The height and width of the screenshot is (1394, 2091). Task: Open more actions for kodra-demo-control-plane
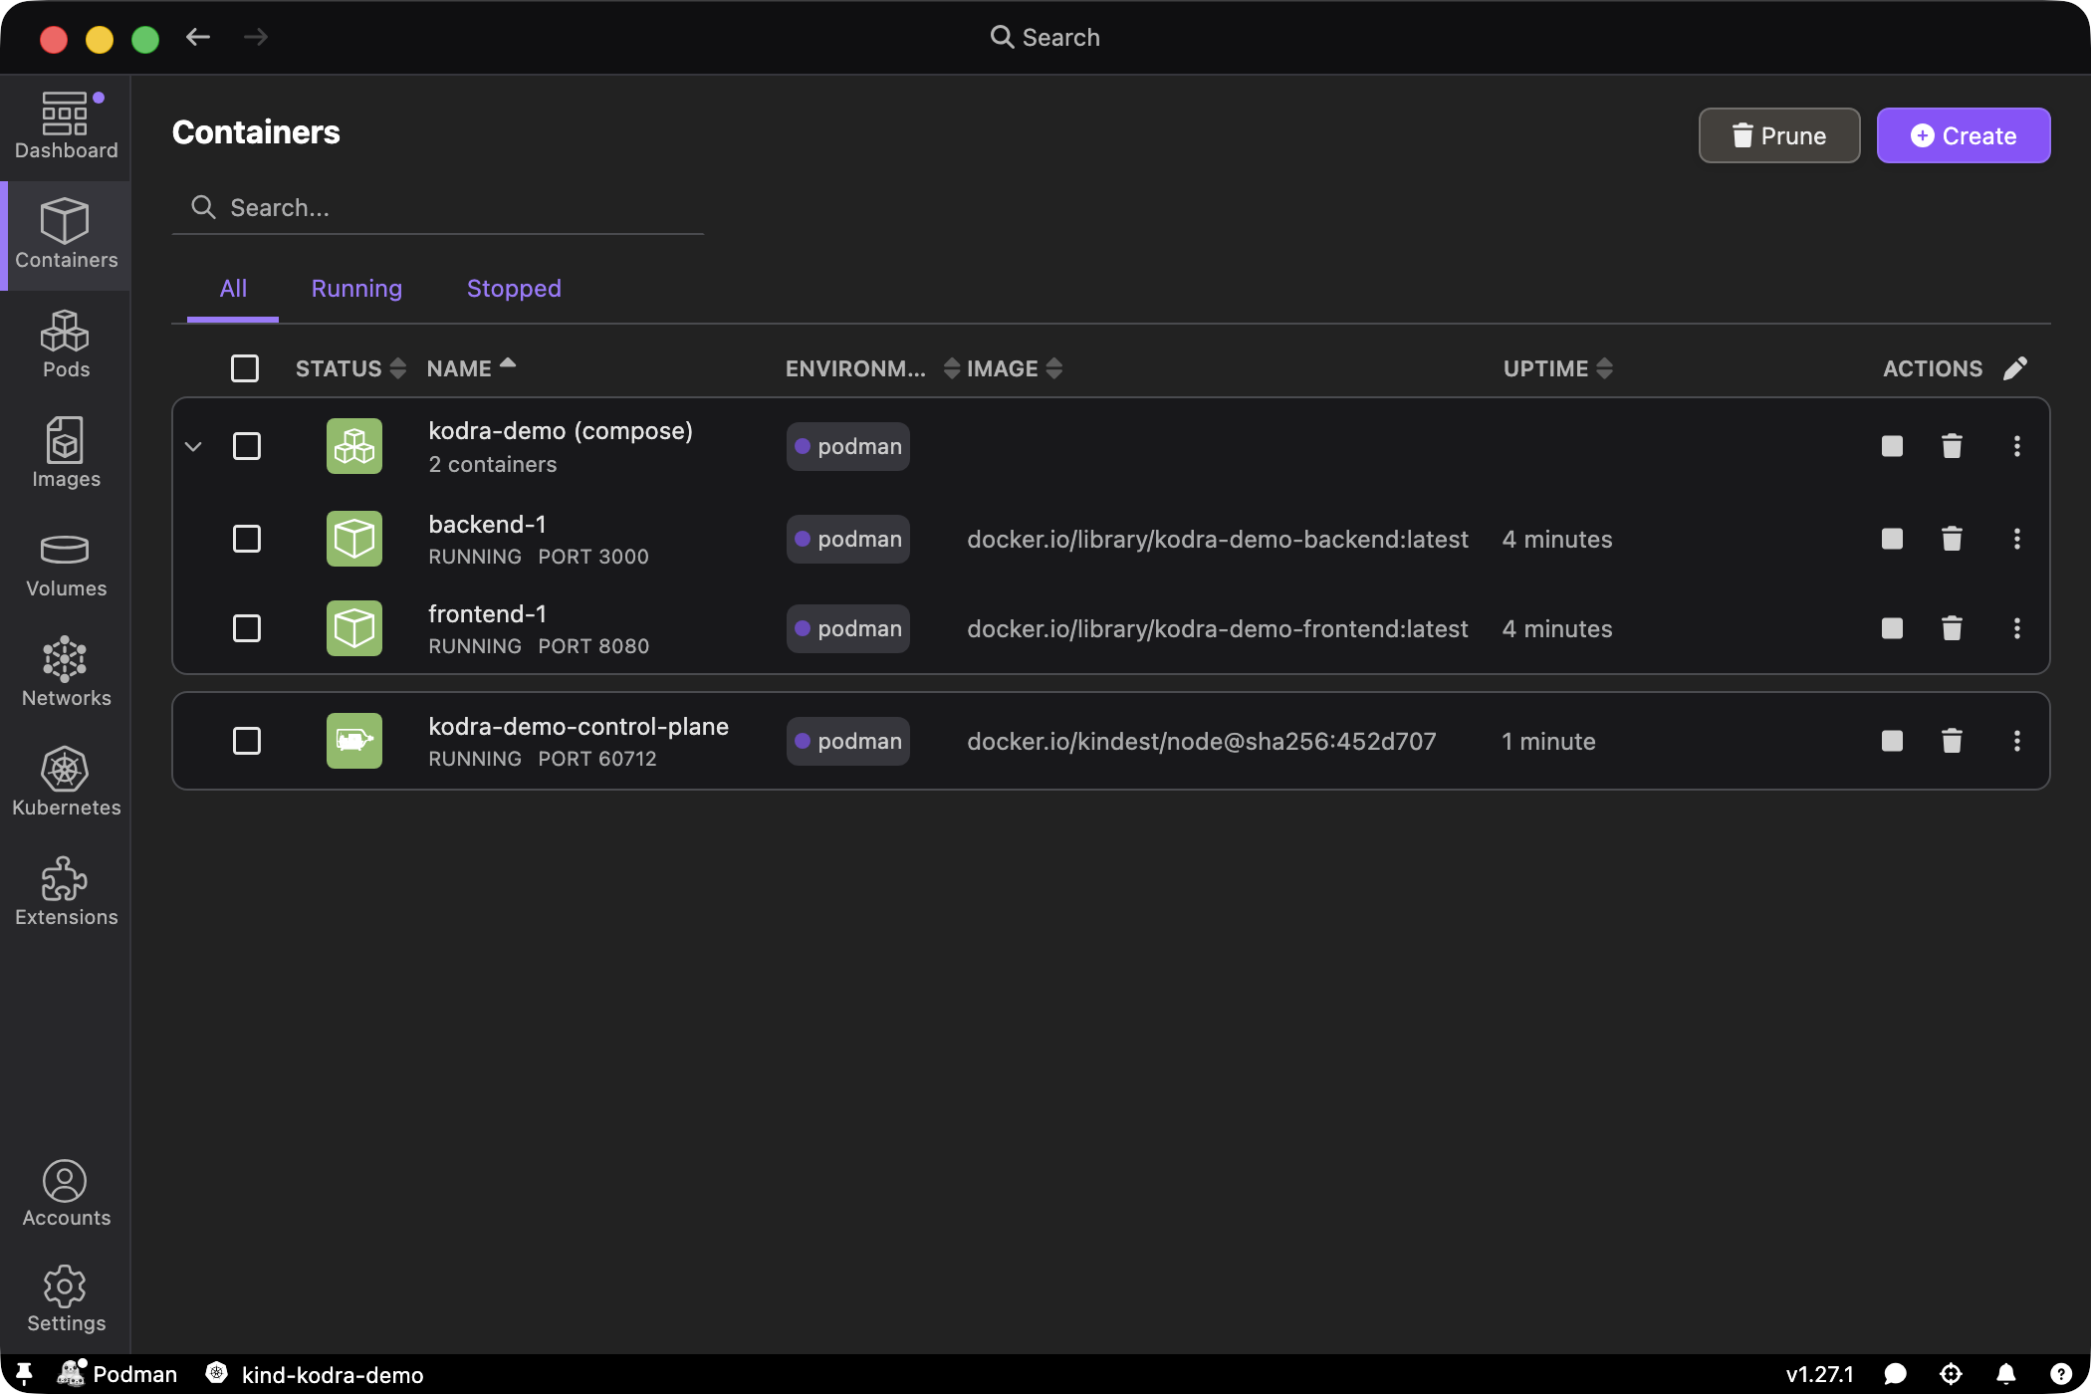[2017, 741]
